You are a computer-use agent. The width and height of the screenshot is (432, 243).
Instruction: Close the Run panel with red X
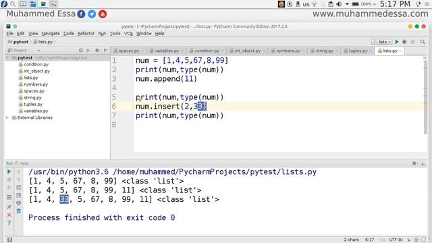(9, 215)
